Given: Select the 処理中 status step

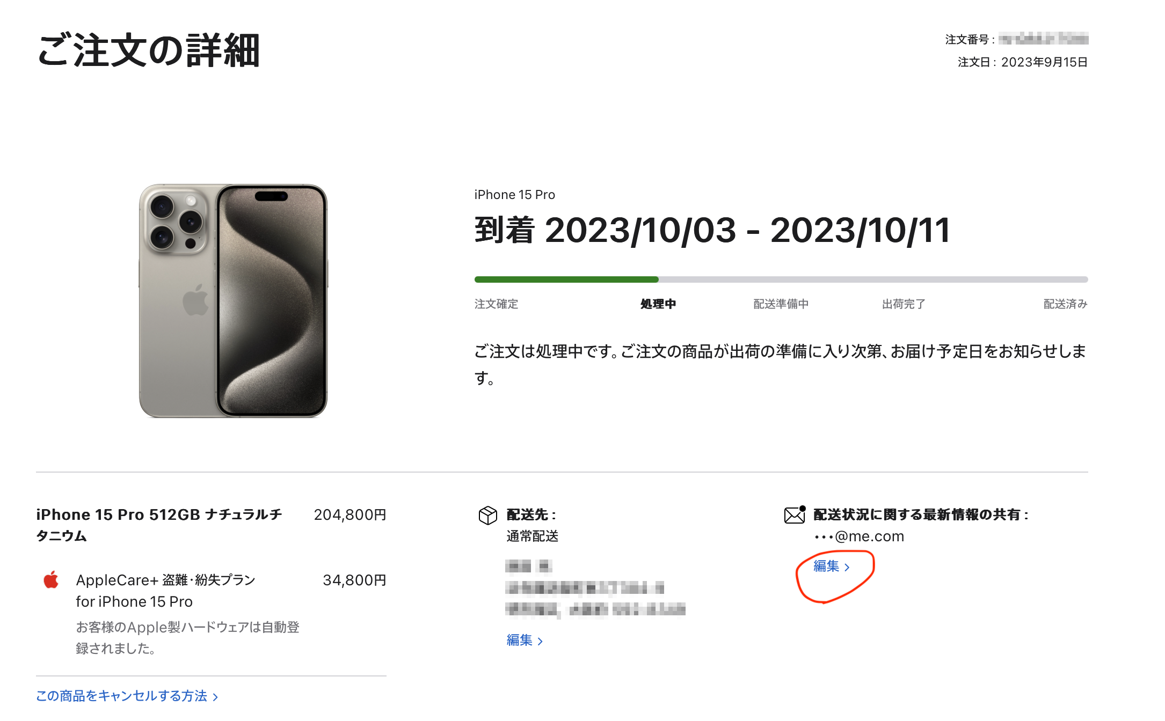Looking at the screenshot, I should tap(658, 304).
